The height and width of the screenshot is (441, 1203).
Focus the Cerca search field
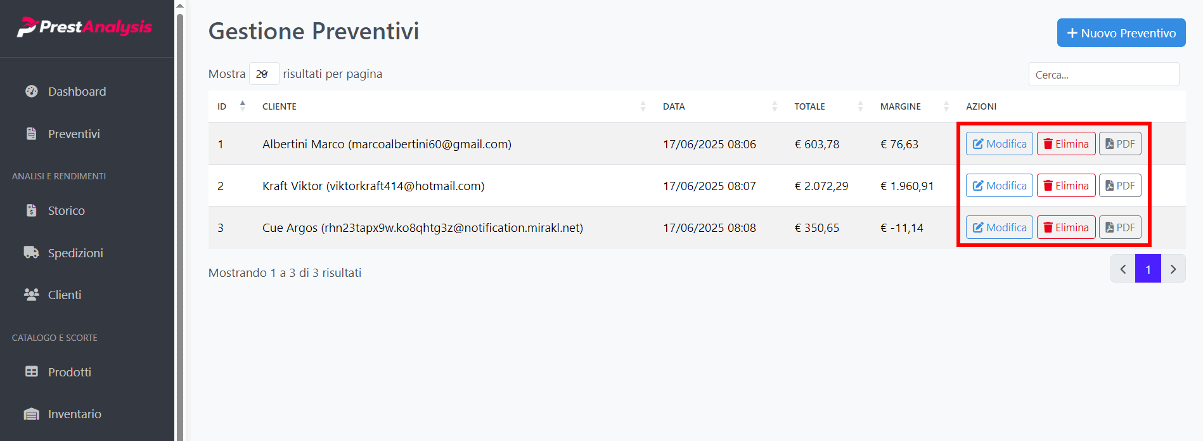[x=1103, y=75]
